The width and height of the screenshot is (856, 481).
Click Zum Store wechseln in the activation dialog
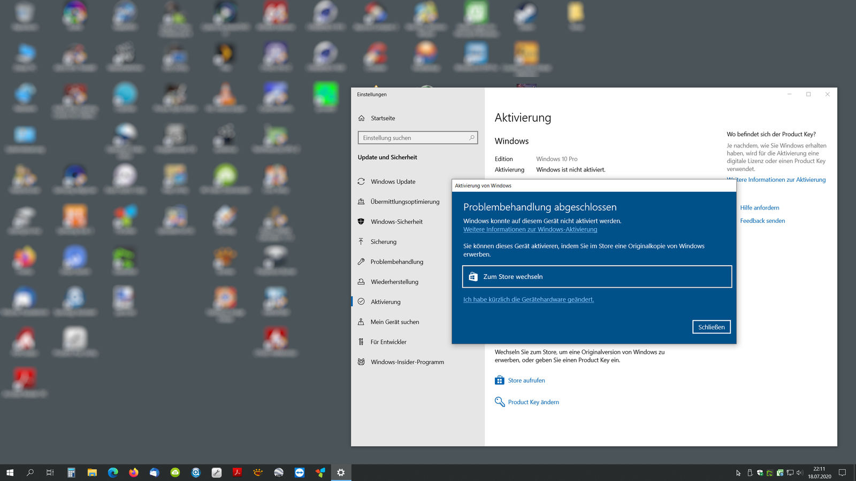coord(597,277)
